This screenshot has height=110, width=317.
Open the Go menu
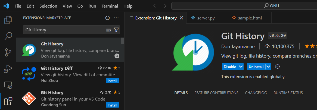pos(80,6)
